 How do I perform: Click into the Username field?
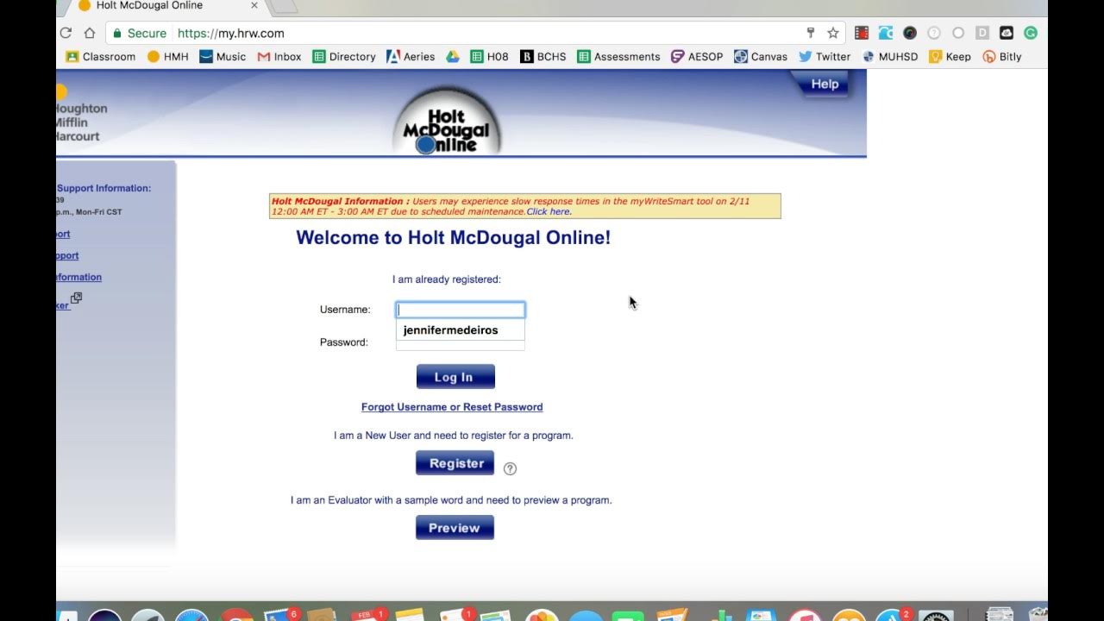point(461,310)
